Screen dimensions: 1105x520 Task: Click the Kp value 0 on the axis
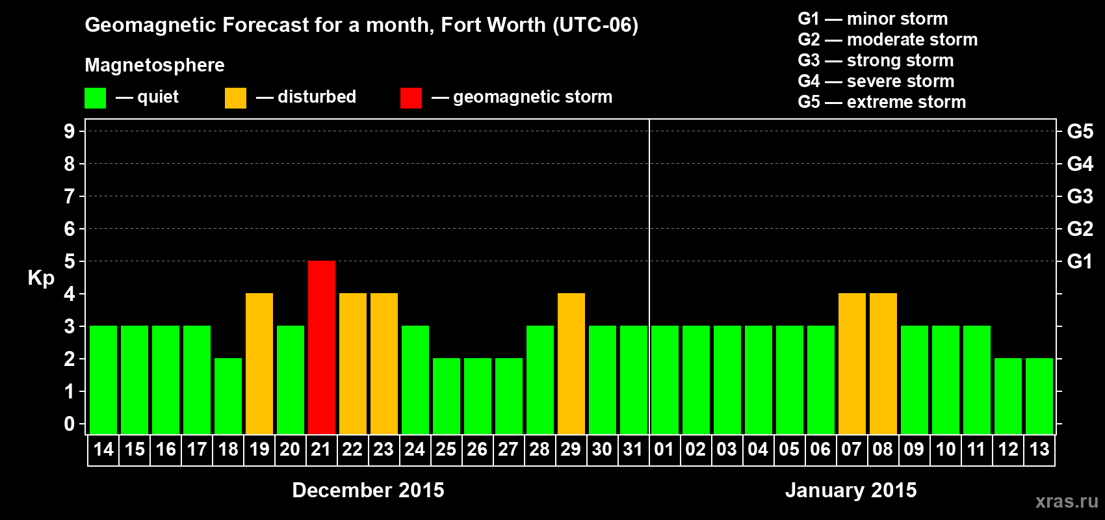[x=70, y=424]
